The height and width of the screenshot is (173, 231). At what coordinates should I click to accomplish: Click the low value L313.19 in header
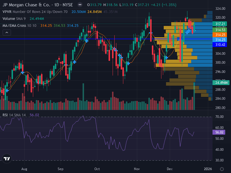pos(126,5)
